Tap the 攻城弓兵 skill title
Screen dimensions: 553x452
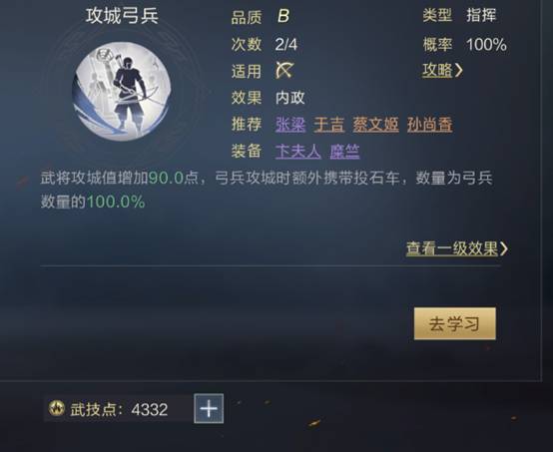(122, 16)
